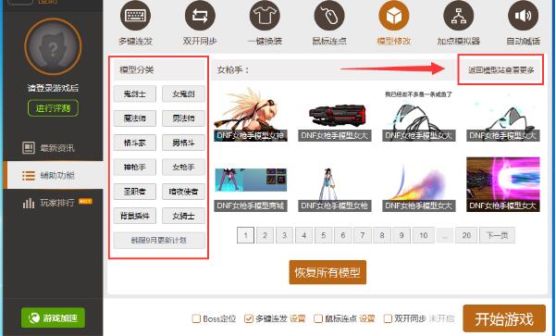Screen dimensions: 556x336
Task: Go to page 6 of models
Action: [343, 235]
